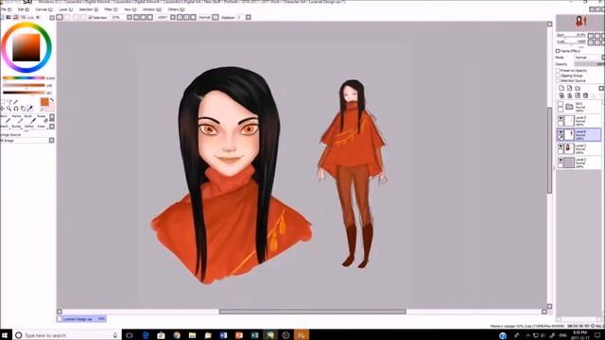Pick a shade in the color square
605x340 pixels.
(x=26, y=48)
